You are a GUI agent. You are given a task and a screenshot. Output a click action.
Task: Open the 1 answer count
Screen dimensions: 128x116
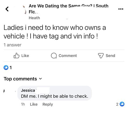click(x=12, y=45)
